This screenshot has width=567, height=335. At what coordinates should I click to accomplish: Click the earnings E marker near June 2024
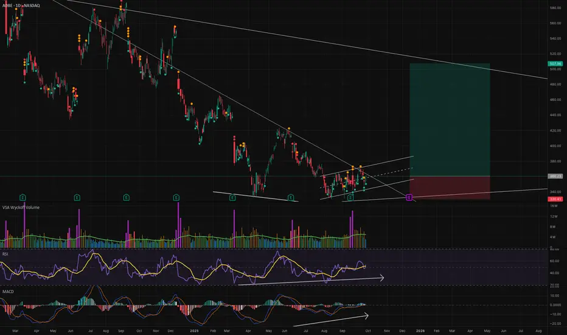coord(77,197)
